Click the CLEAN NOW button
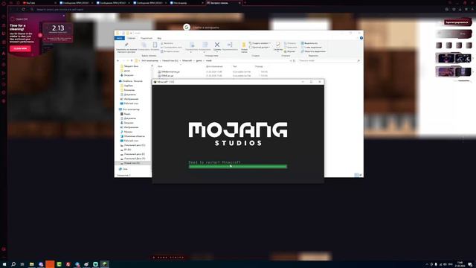The height and width of the screenshot is (268, 476). click(x=20, y=48)
